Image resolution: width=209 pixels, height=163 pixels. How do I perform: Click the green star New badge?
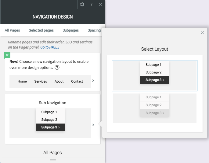point(7,55)
